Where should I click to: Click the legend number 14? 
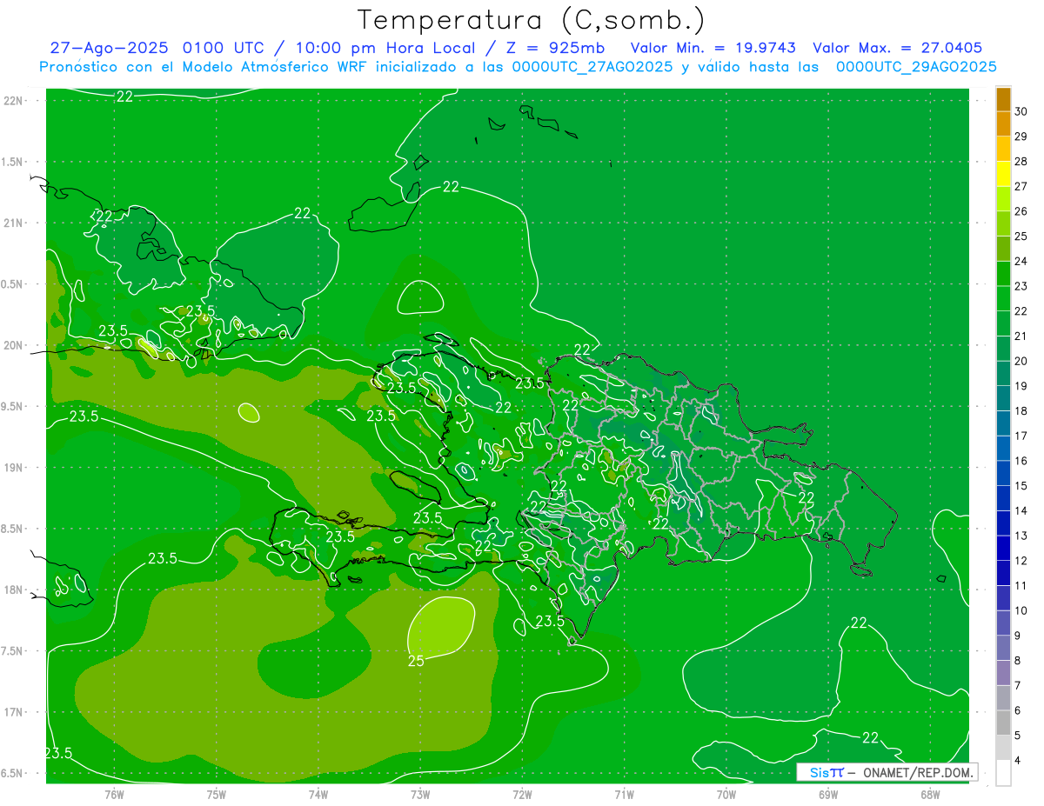pos(1021,510)
